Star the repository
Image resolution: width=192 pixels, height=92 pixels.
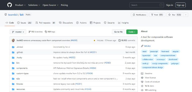[x=175, y=15]
